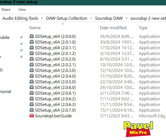Navigate to DAW Setup Collection breadcrumb
This screenshot has height=140, width=166.
click(x=67, y=18)
